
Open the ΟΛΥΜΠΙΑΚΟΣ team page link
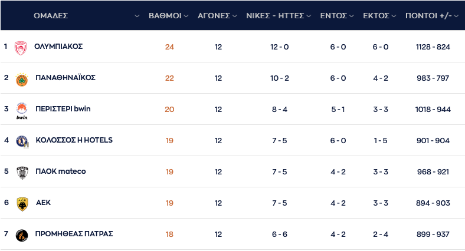[x=58, y=47]
